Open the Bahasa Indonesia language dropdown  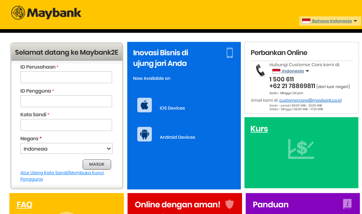[x=330, y=21]
